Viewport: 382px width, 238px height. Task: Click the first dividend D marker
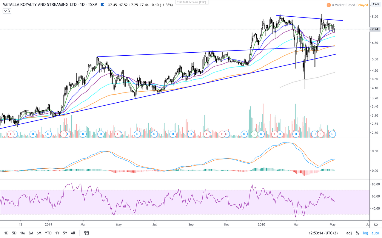33,134
